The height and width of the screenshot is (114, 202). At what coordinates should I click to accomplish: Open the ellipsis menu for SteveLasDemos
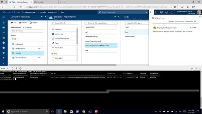[39, 58]
